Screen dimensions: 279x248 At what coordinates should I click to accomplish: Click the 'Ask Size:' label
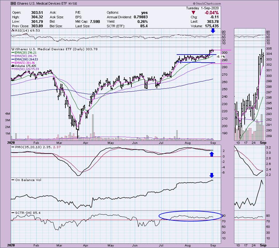click(57, 17)
